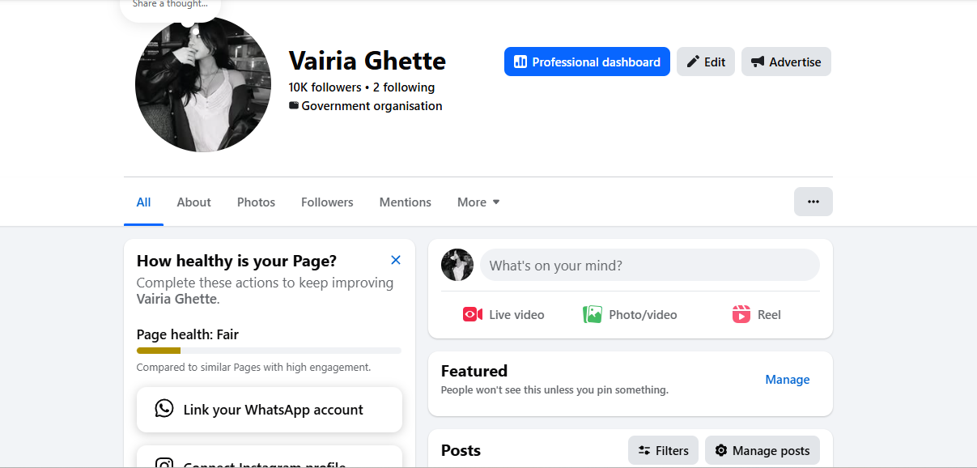Screen dimensions: 977x468
Task: Switch to the About tab
Action: [x=193, y=202]
